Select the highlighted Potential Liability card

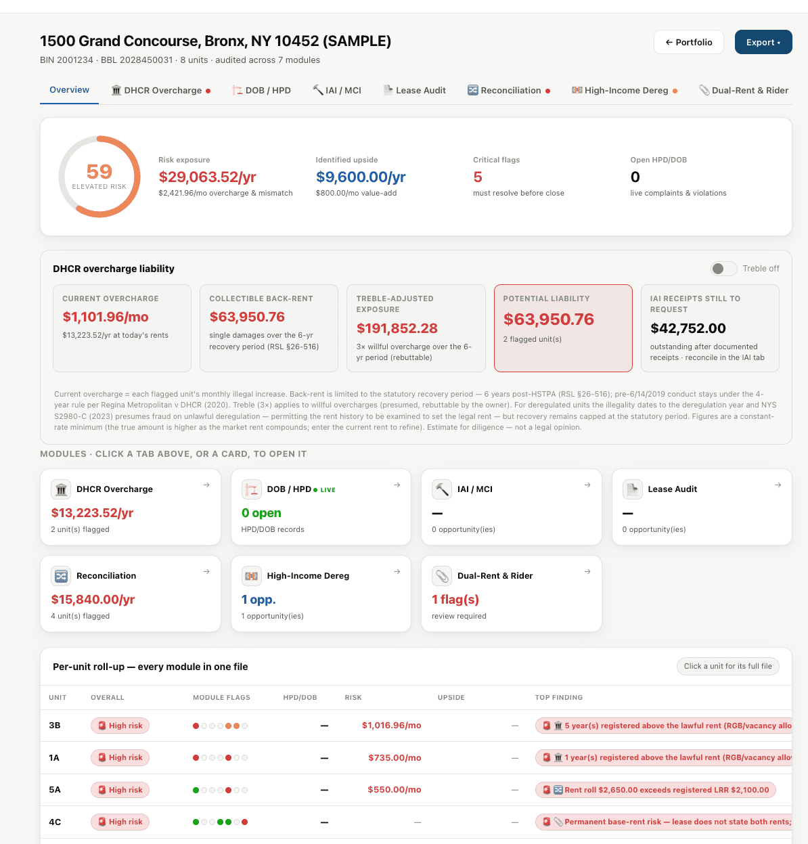click(563, 328)
